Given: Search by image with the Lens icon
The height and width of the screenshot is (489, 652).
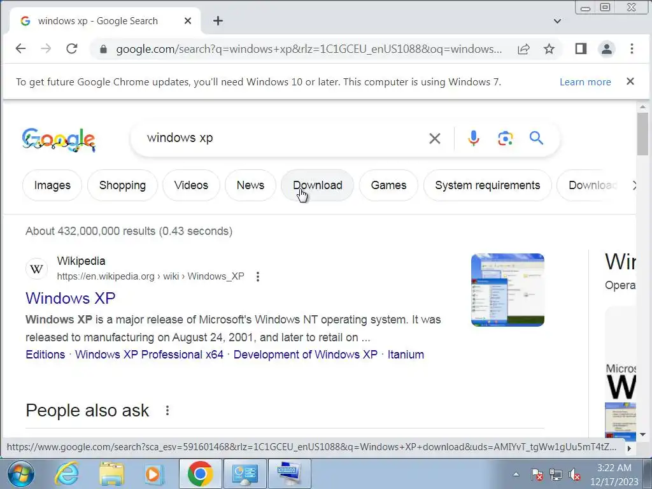Looking at the screenshot, I should [505, 138].
